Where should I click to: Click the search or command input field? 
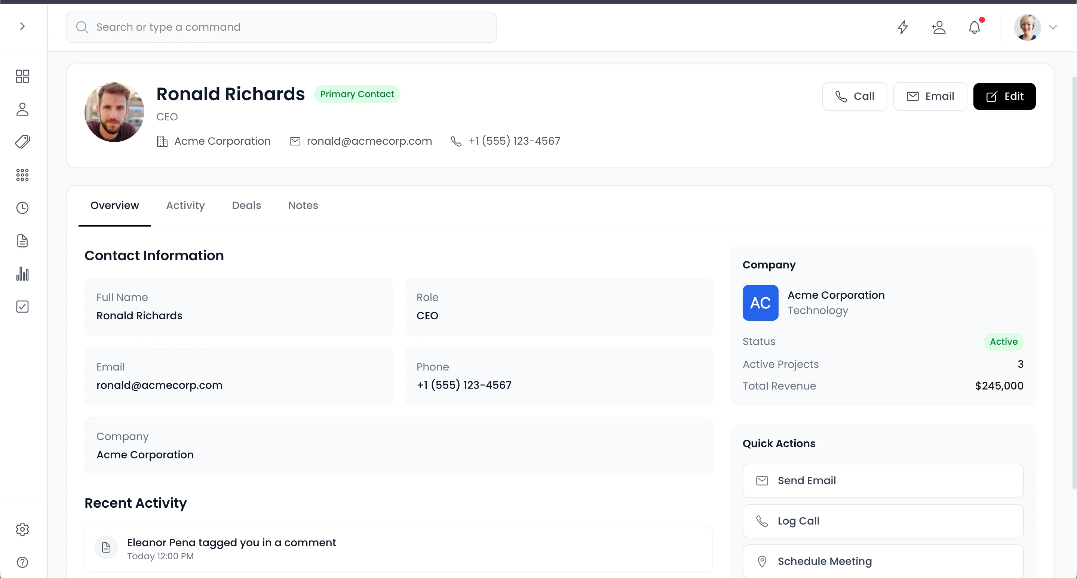click(281, 27)
